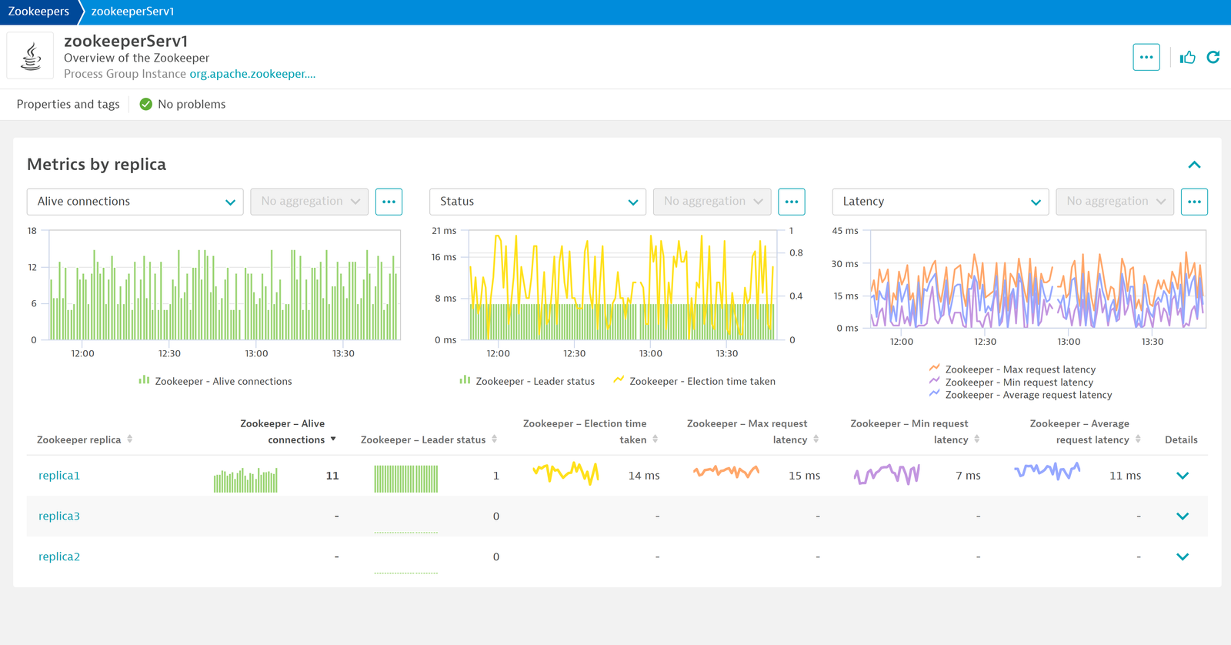The image size is (1231, 645).
Task: Sort by Min request latency column
Action: coord(915,432)
